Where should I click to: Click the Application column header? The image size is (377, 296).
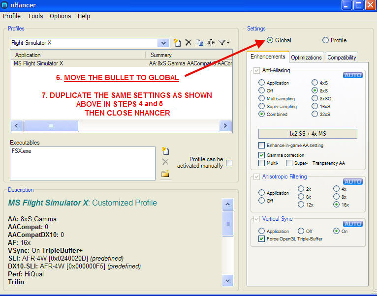(x=78, y=55)
